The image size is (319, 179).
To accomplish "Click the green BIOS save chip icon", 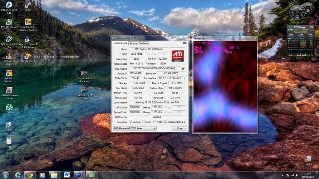I will (x=183, y=68).
